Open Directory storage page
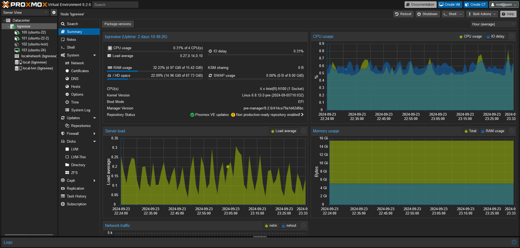520x248 pixels. click(x=79, y=165)
